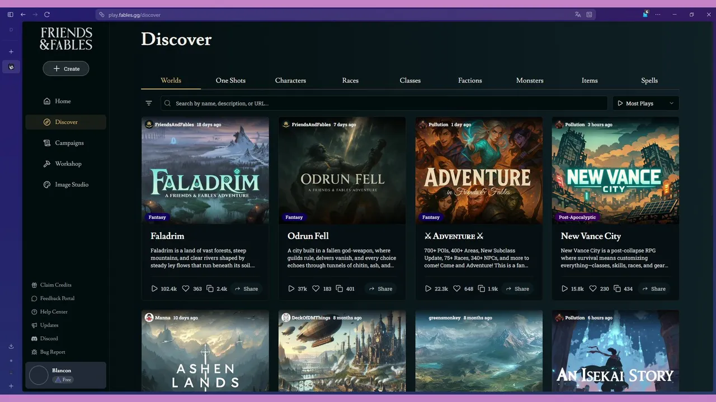Click the Create button
The image size is (716, 402).
click(66, 69)
